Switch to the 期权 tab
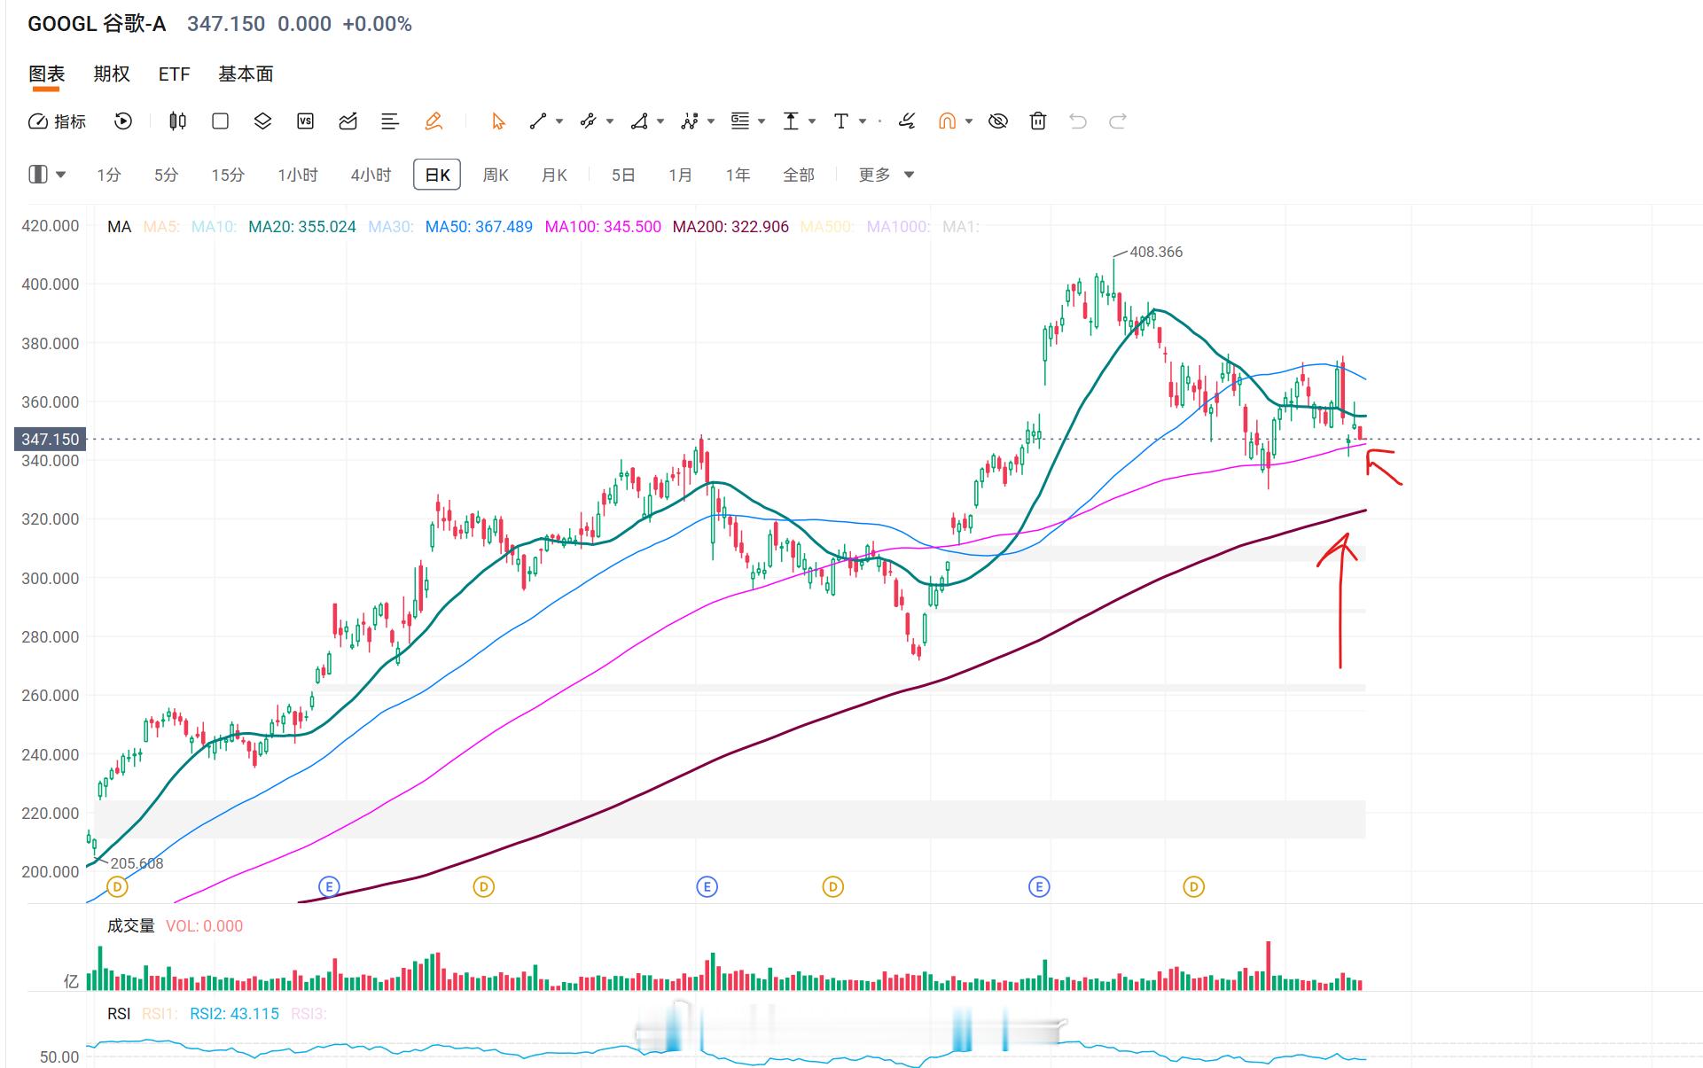1703x1068 pixels. pyautogui.click(x=112, y=74)
